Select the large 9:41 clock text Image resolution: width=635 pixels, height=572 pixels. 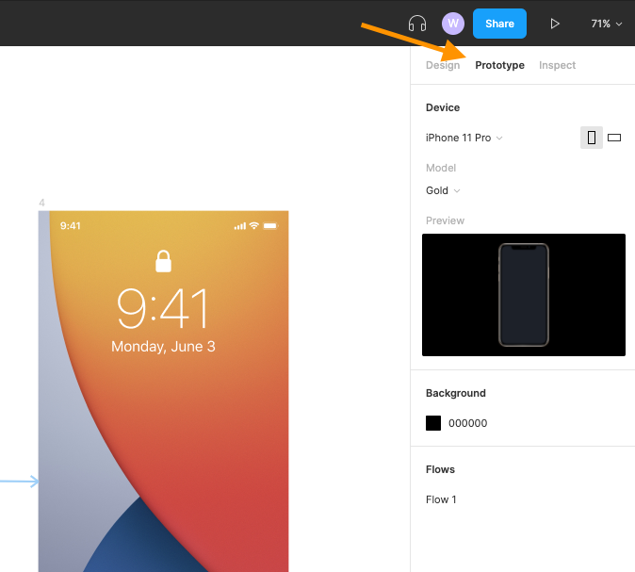click(163, 308)
